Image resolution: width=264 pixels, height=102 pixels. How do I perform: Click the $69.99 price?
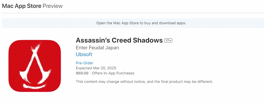[x=82, y=73]
